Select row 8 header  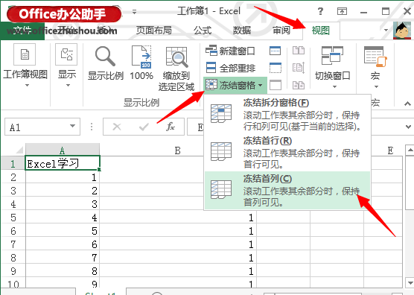click(13, 258)
